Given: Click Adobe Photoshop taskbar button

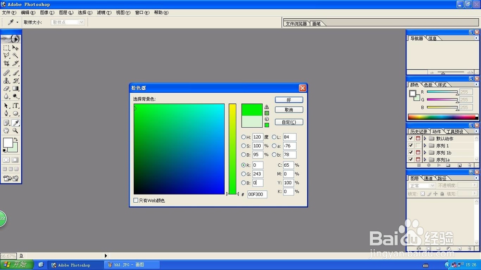Looking at the screenshot, I should (75, 265).
